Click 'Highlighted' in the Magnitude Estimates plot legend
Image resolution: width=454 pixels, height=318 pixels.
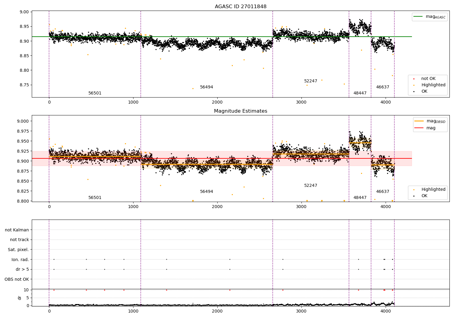click(x=433, y=190)
